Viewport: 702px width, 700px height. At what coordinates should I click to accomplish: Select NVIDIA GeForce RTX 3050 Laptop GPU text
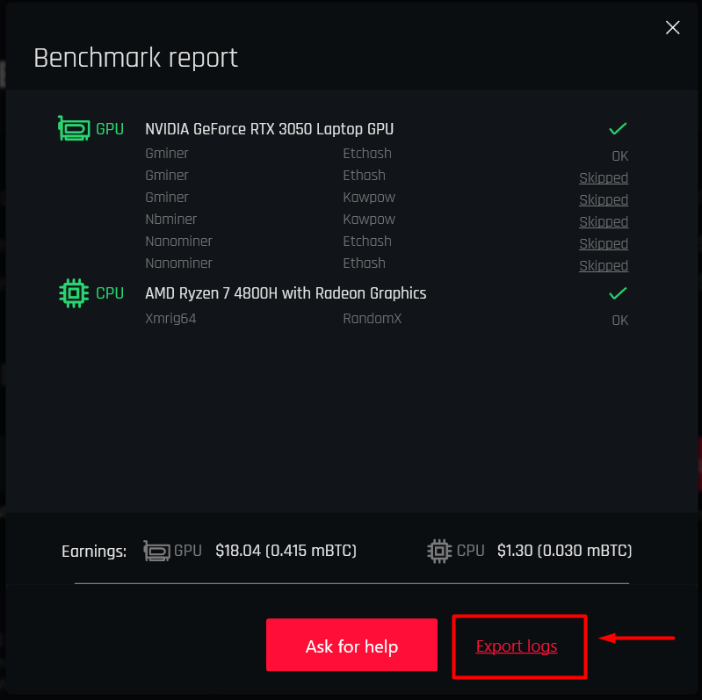pos(269,129)
